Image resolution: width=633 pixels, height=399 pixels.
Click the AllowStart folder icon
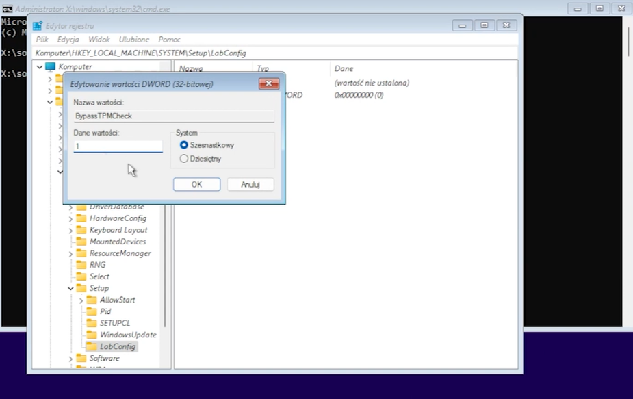coord(92,300)
